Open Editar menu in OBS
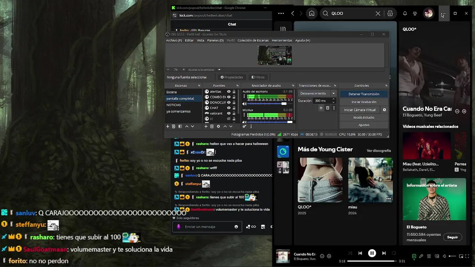 [x=189, y=40]
